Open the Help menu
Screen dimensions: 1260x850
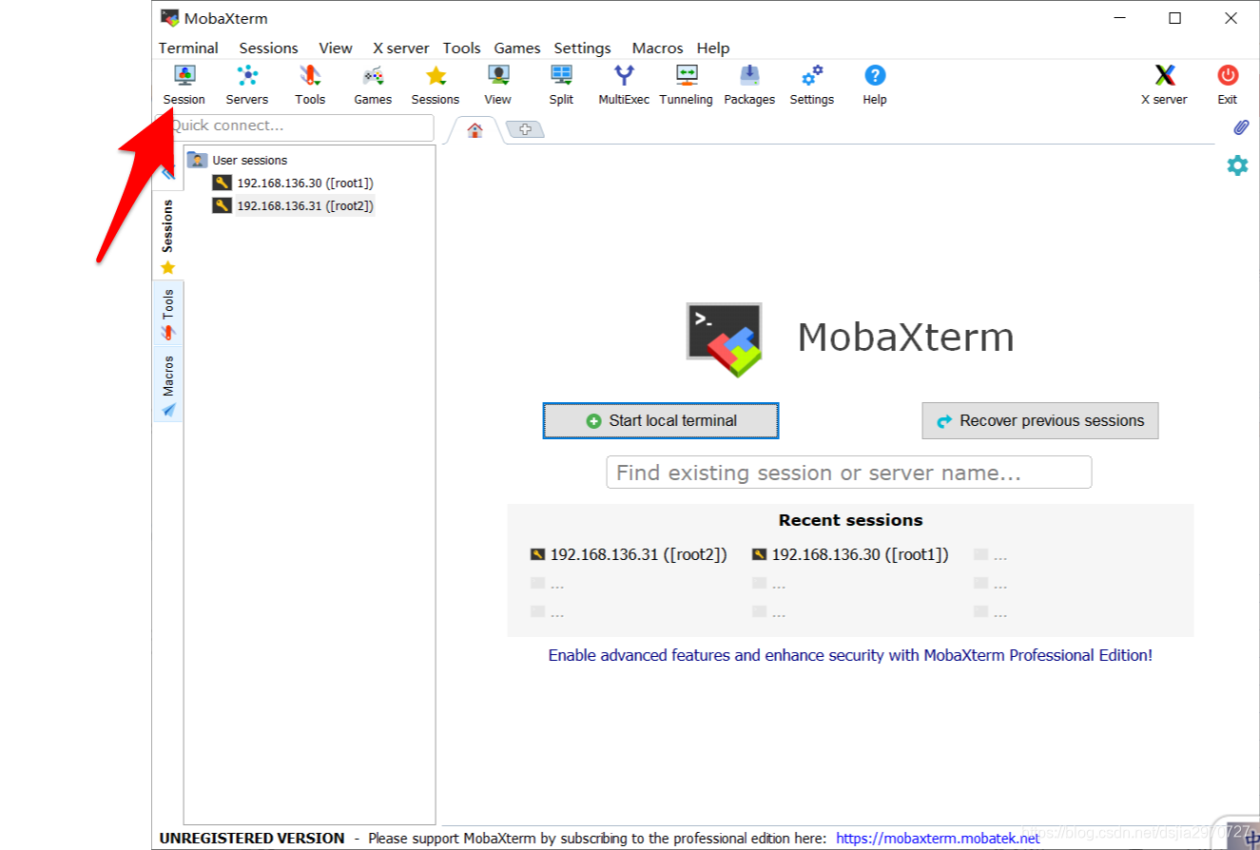(x=713, y=48)
